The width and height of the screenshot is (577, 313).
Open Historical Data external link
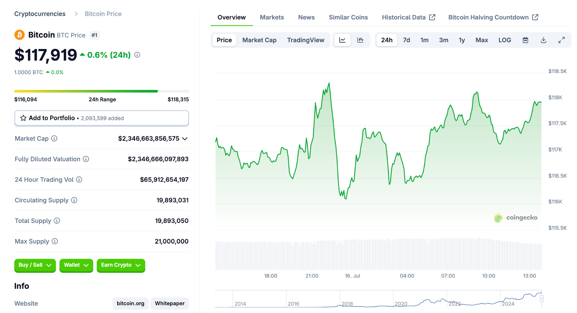(409, 17)
